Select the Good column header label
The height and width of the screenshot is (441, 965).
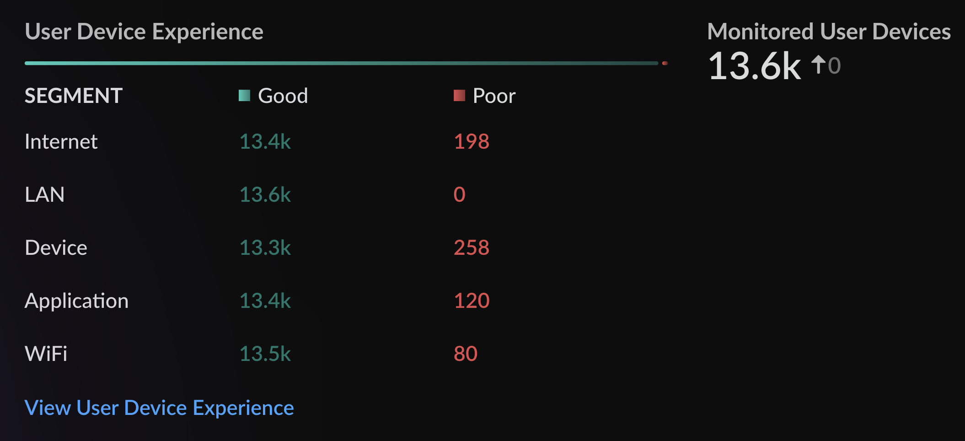pos(283,96)
